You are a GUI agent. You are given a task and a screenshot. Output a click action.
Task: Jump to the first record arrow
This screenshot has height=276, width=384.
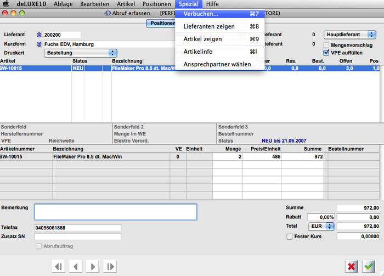click(58, 266)
